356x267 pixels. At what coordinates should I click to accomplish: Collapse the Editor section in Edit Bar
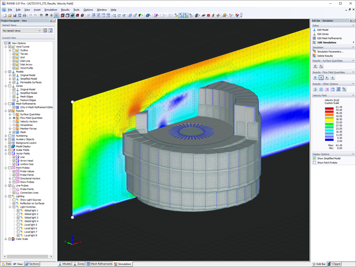(x=353, y=25)
